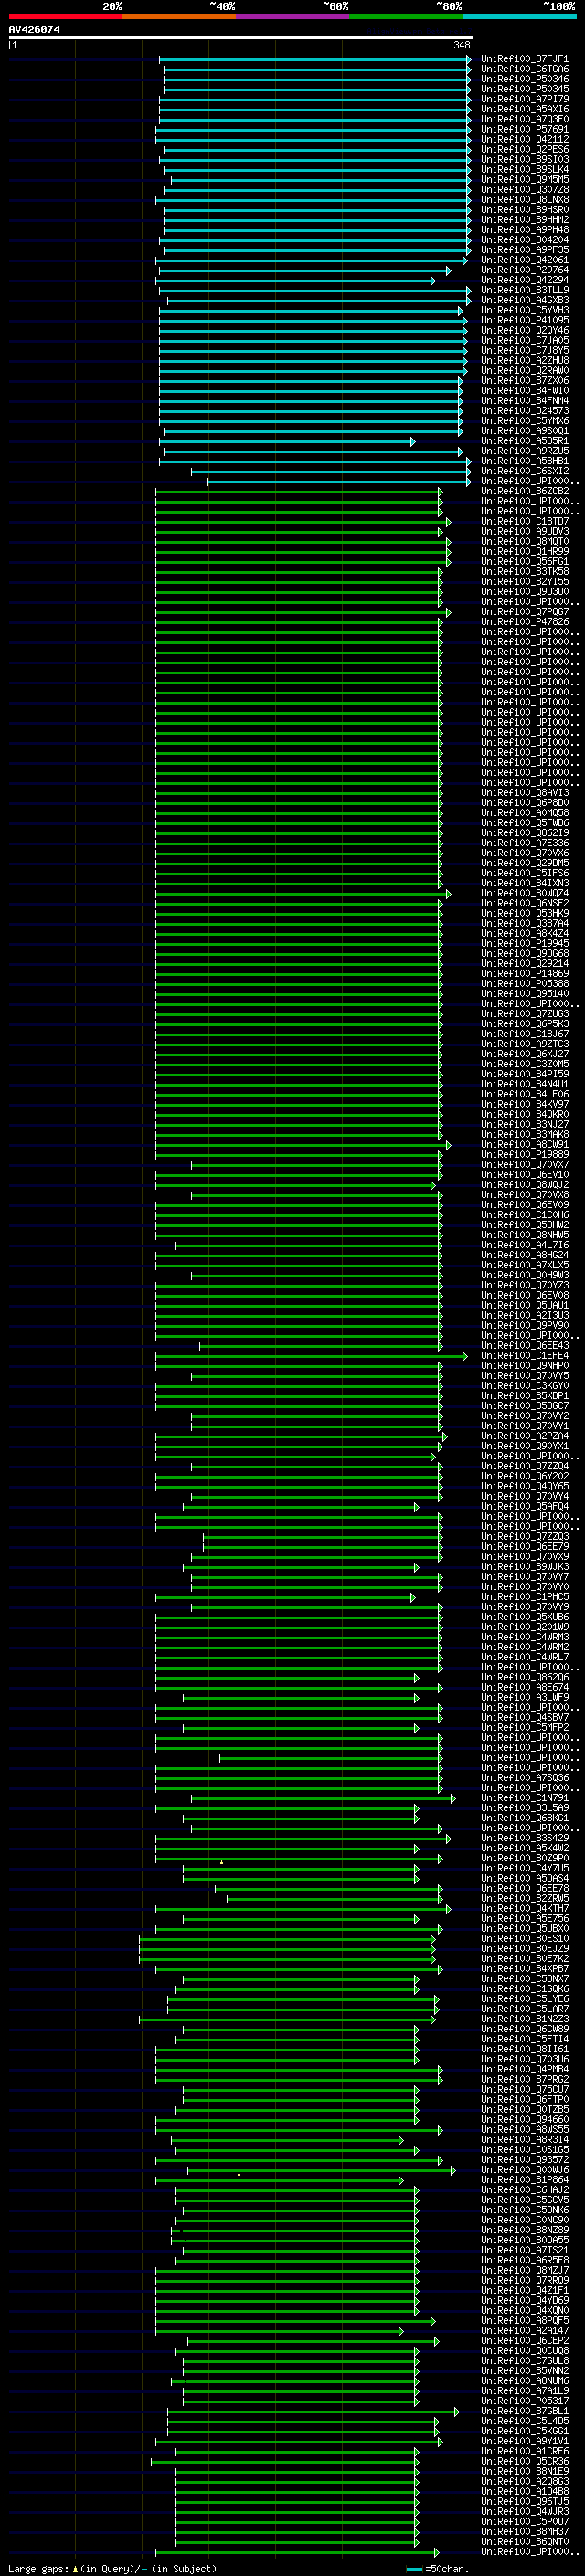Select hit label UniRef100_P14869
Viewport: 585px width, 2576px height.
click(525, 973)
